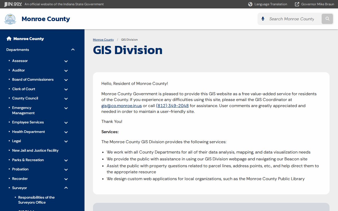Open Responsibilities of the Surveyors Office
This screenshot has height=211, width=338.
tap(36, 200)
